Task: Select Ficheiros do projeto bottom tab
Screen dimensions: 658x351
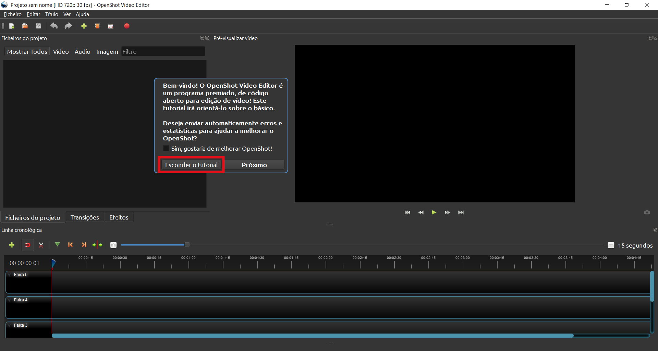Action: pyautogui.click(x=33, y=217)
